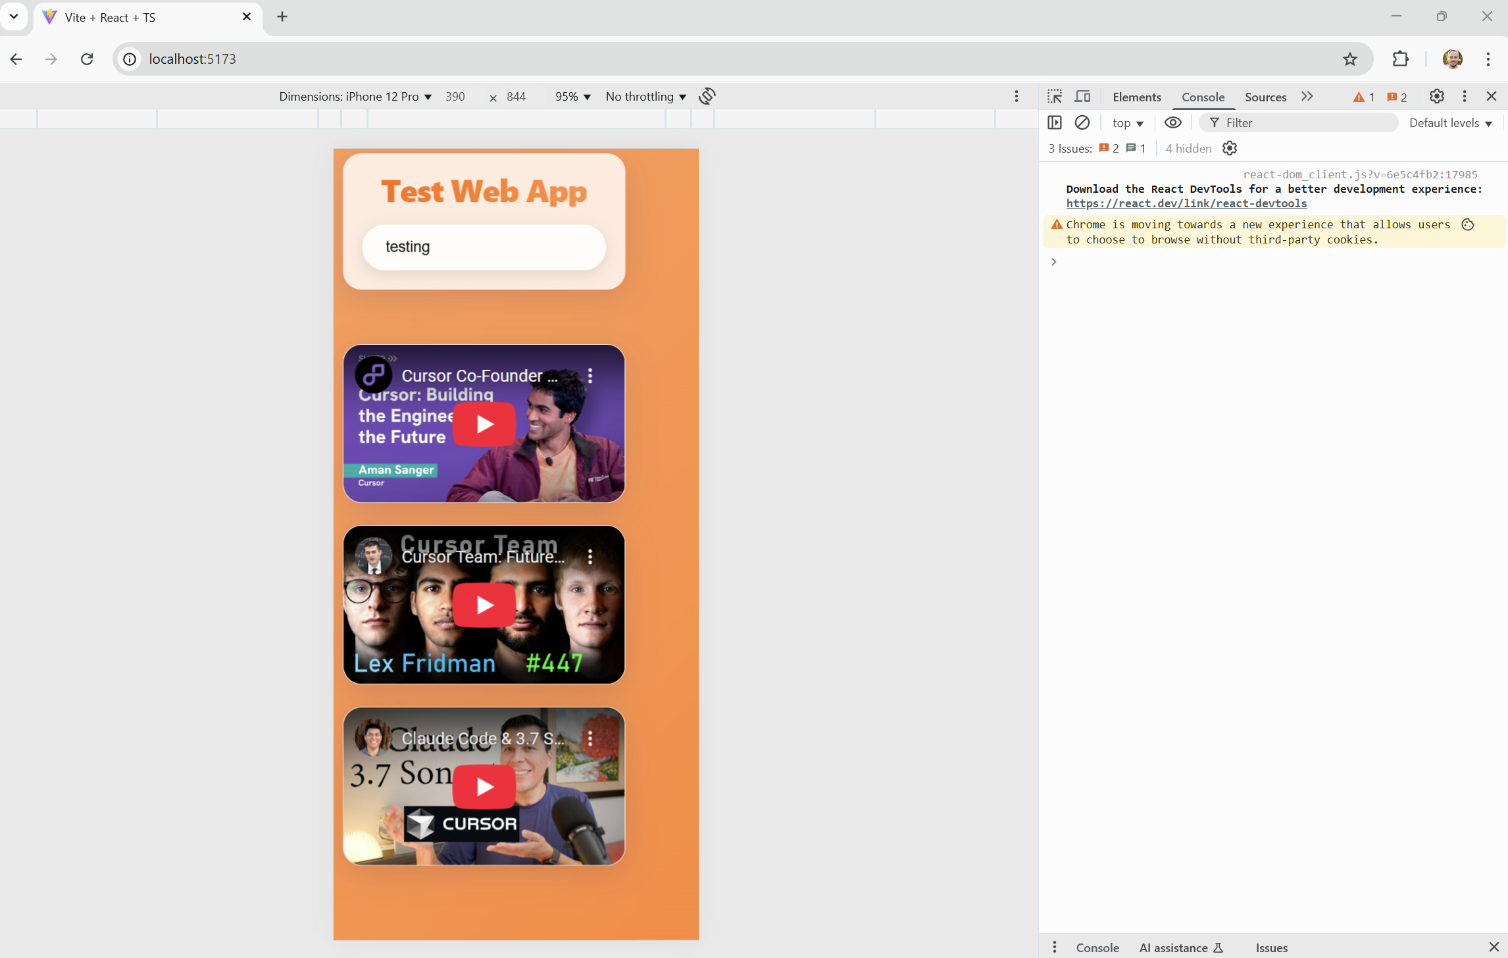The width and height of the screenshot is (1508, 958).
Task: Open the Default levels dropdown
Action: (x=1450, y=123)
